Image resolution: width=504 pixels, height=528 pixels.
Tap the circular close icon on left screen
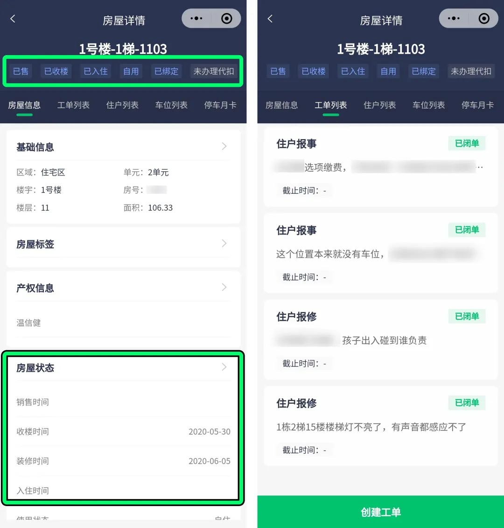click(x=227, y=19)
